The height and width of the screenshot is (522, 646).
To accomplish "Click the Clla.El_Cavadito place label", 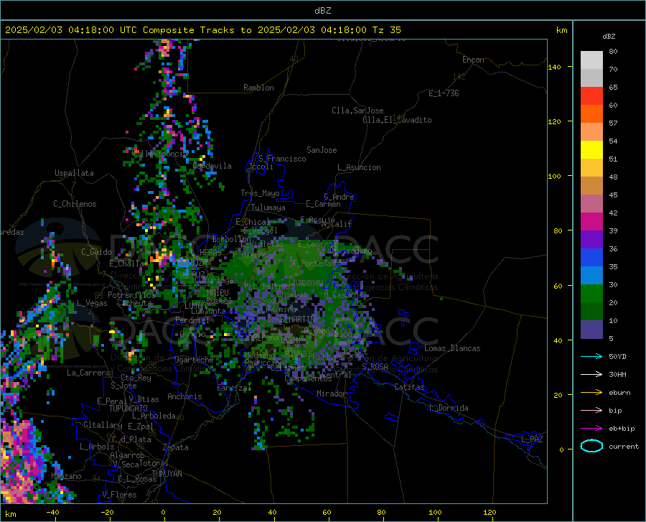I will [x=397, y=120].
